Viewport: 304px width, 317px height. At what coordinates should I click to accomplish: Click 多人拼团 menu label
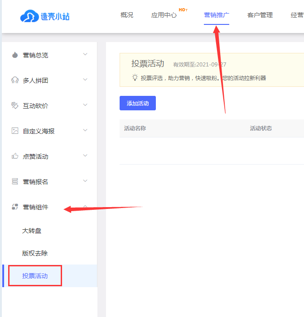click(35, 80)
